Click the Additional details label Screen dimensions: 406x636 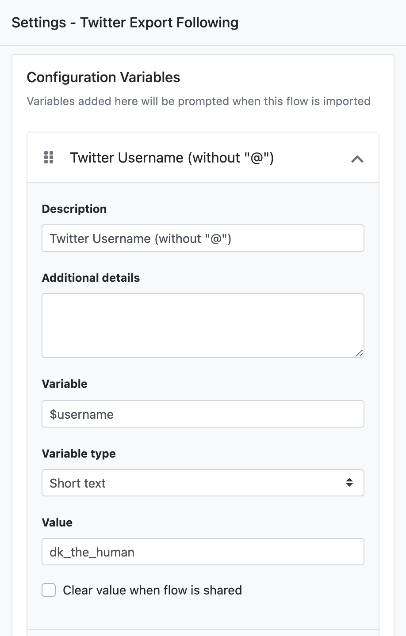[91, 278]
